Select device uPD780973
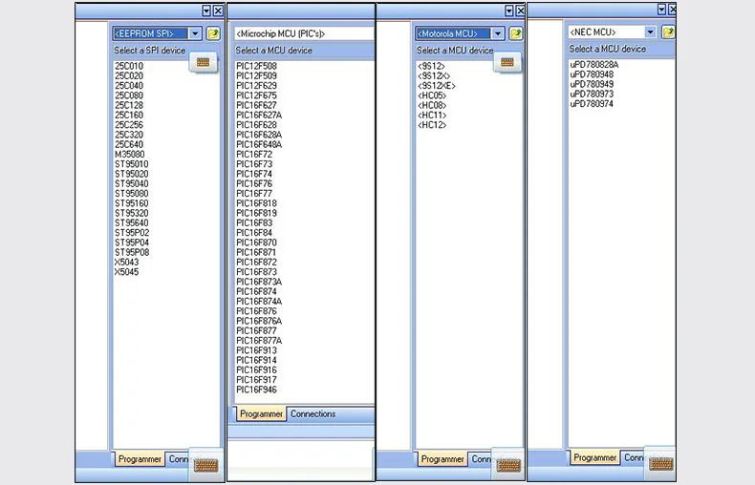The width and height of the screenshot is (755, 485). point(592,94)
